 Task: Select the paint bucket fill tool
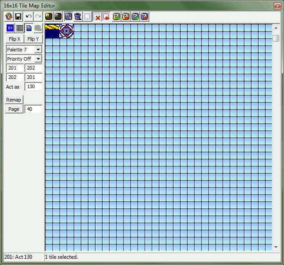78,17
